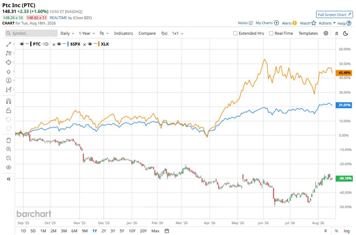
Task: Select the 1Y time range
Action: 94,231
